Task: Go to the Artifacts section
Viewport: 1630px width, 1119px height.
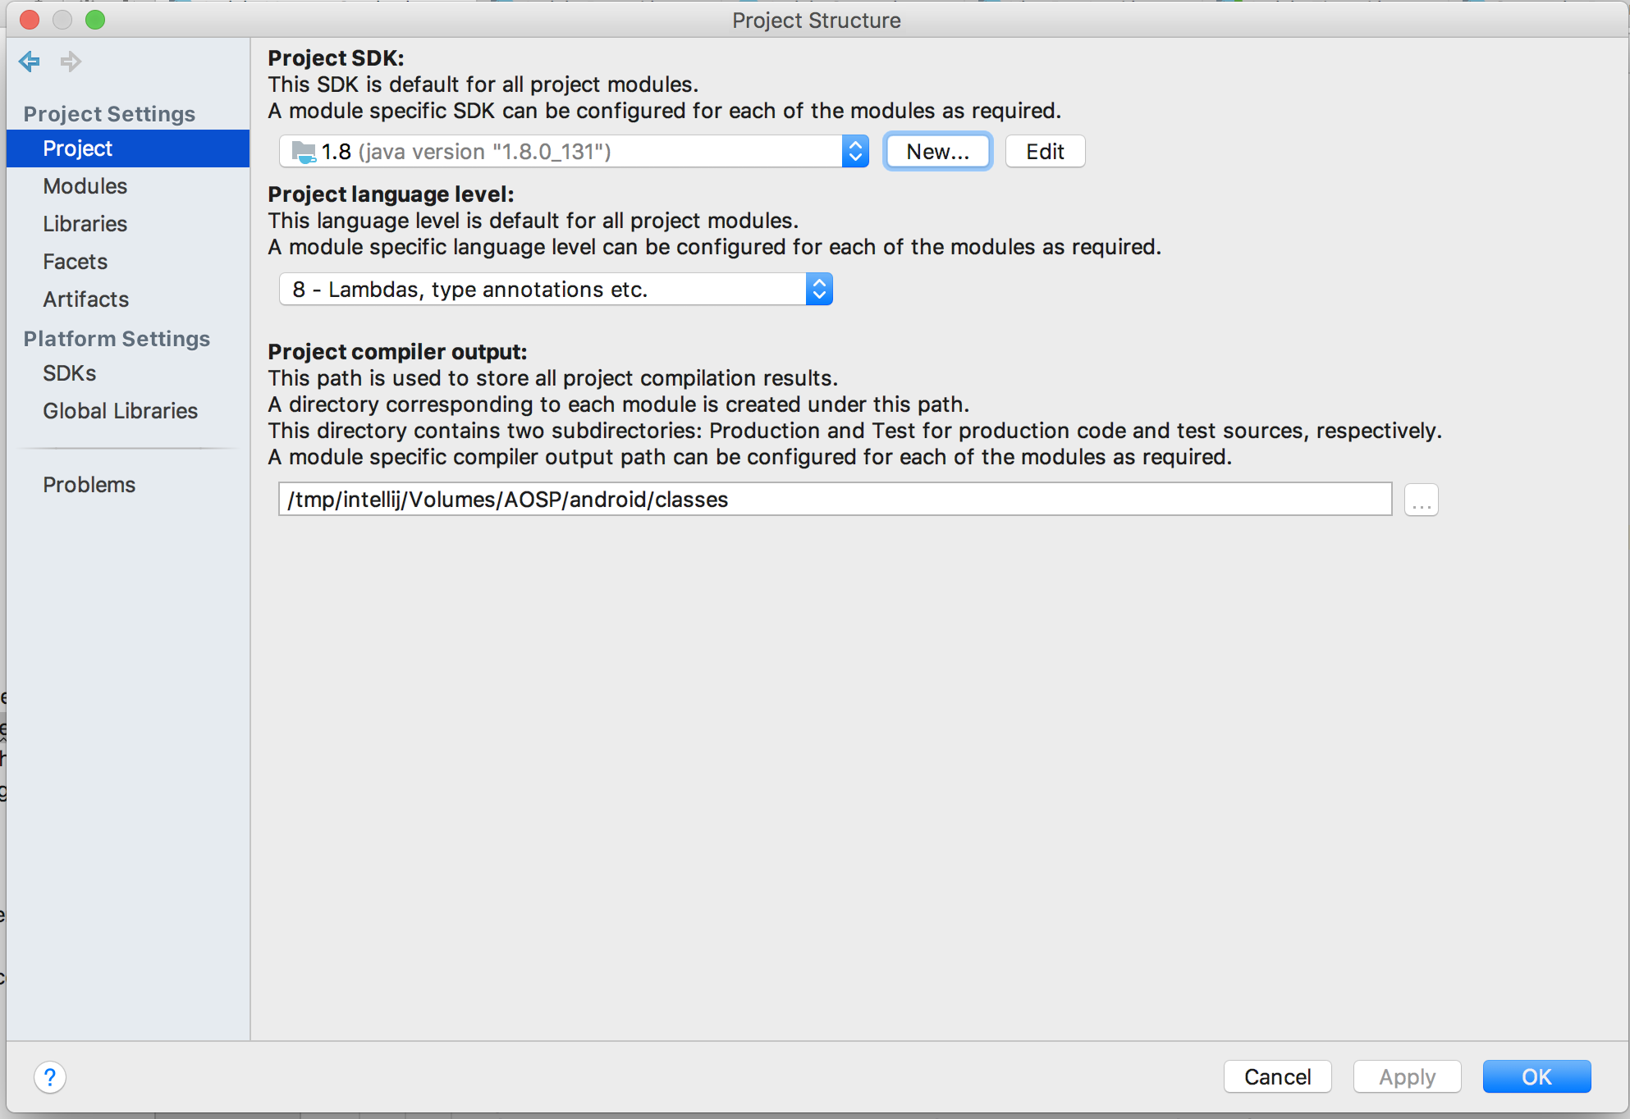Action: tap(128, 299)
